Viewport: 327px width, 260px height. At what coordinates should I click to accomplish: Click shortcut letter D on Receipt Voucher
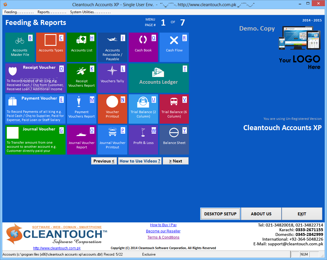coord(61,69)
